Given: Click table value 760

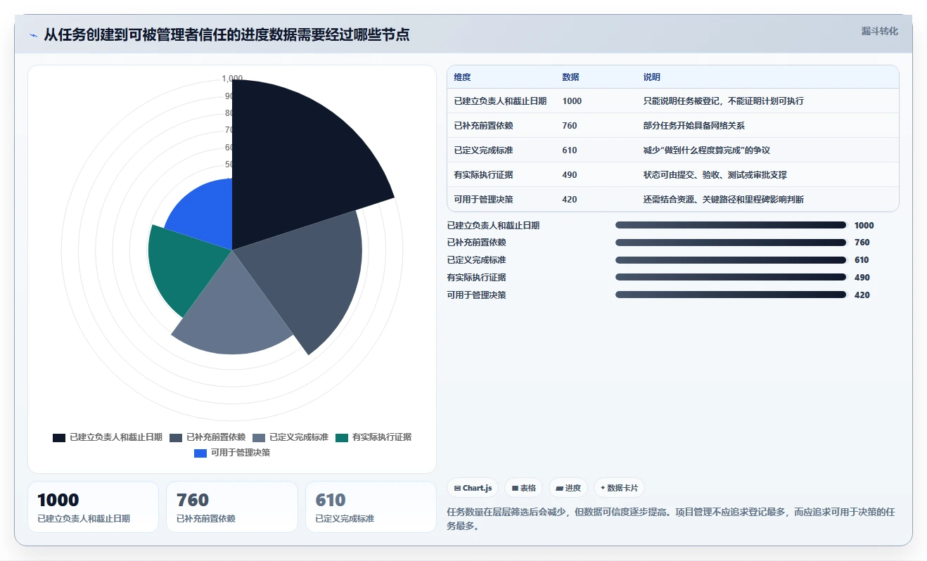Looking at the screenshot, I should [570, 126].
